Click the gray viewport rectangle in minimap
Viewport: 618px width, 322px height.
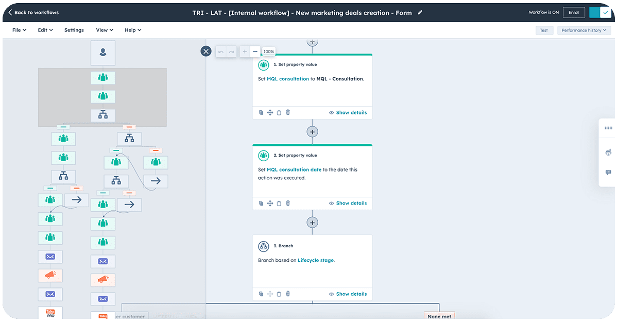pos(102,97)
